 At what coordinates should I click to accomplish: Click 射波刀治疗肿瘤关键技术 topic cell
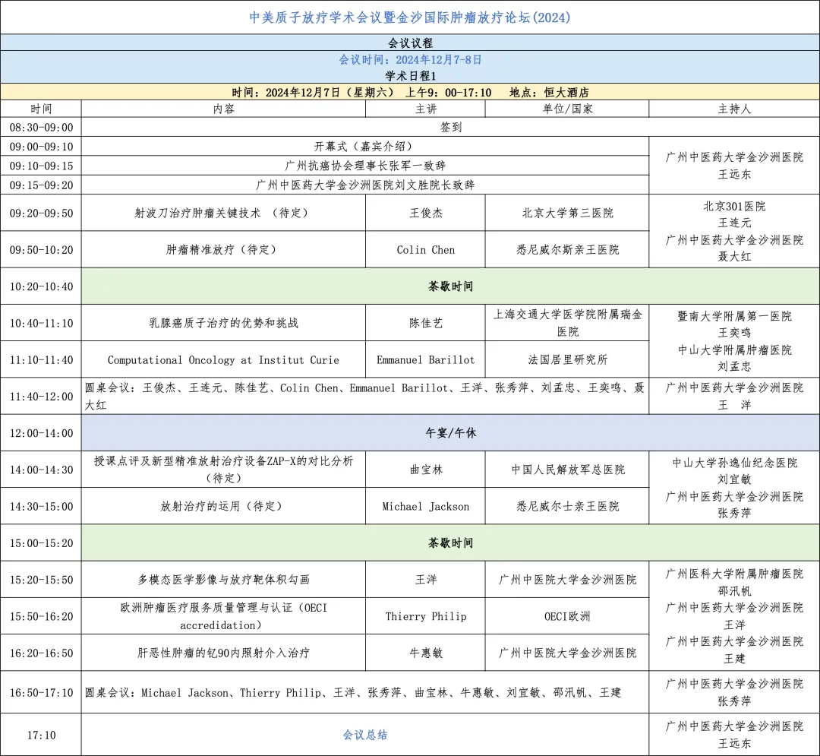click(x=224, y=213)
